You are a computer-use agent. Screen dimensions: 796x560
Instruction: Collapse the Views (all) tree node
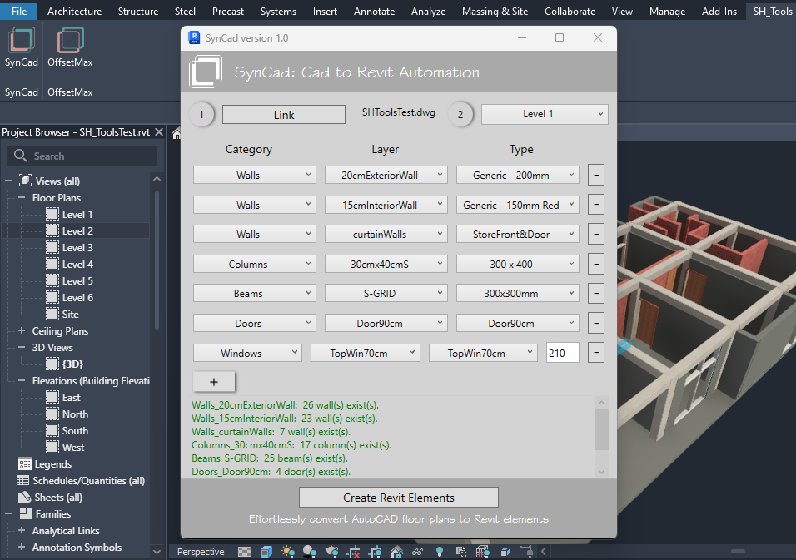(x=8, y=181)
